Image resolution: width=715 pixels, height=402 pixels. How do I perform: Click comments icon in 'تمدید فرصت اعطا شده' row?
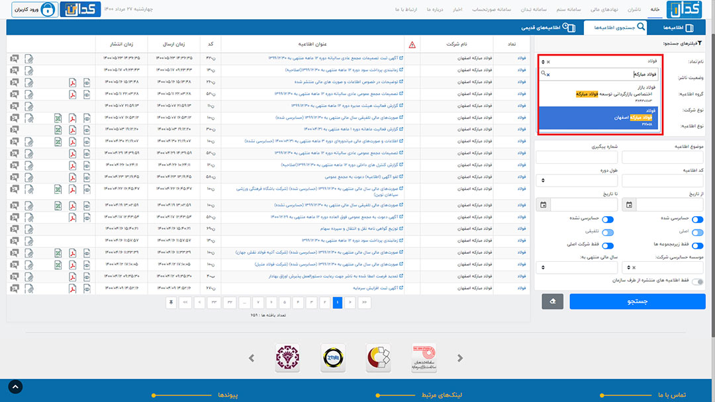pyautogui.click(x=15, y=276)
